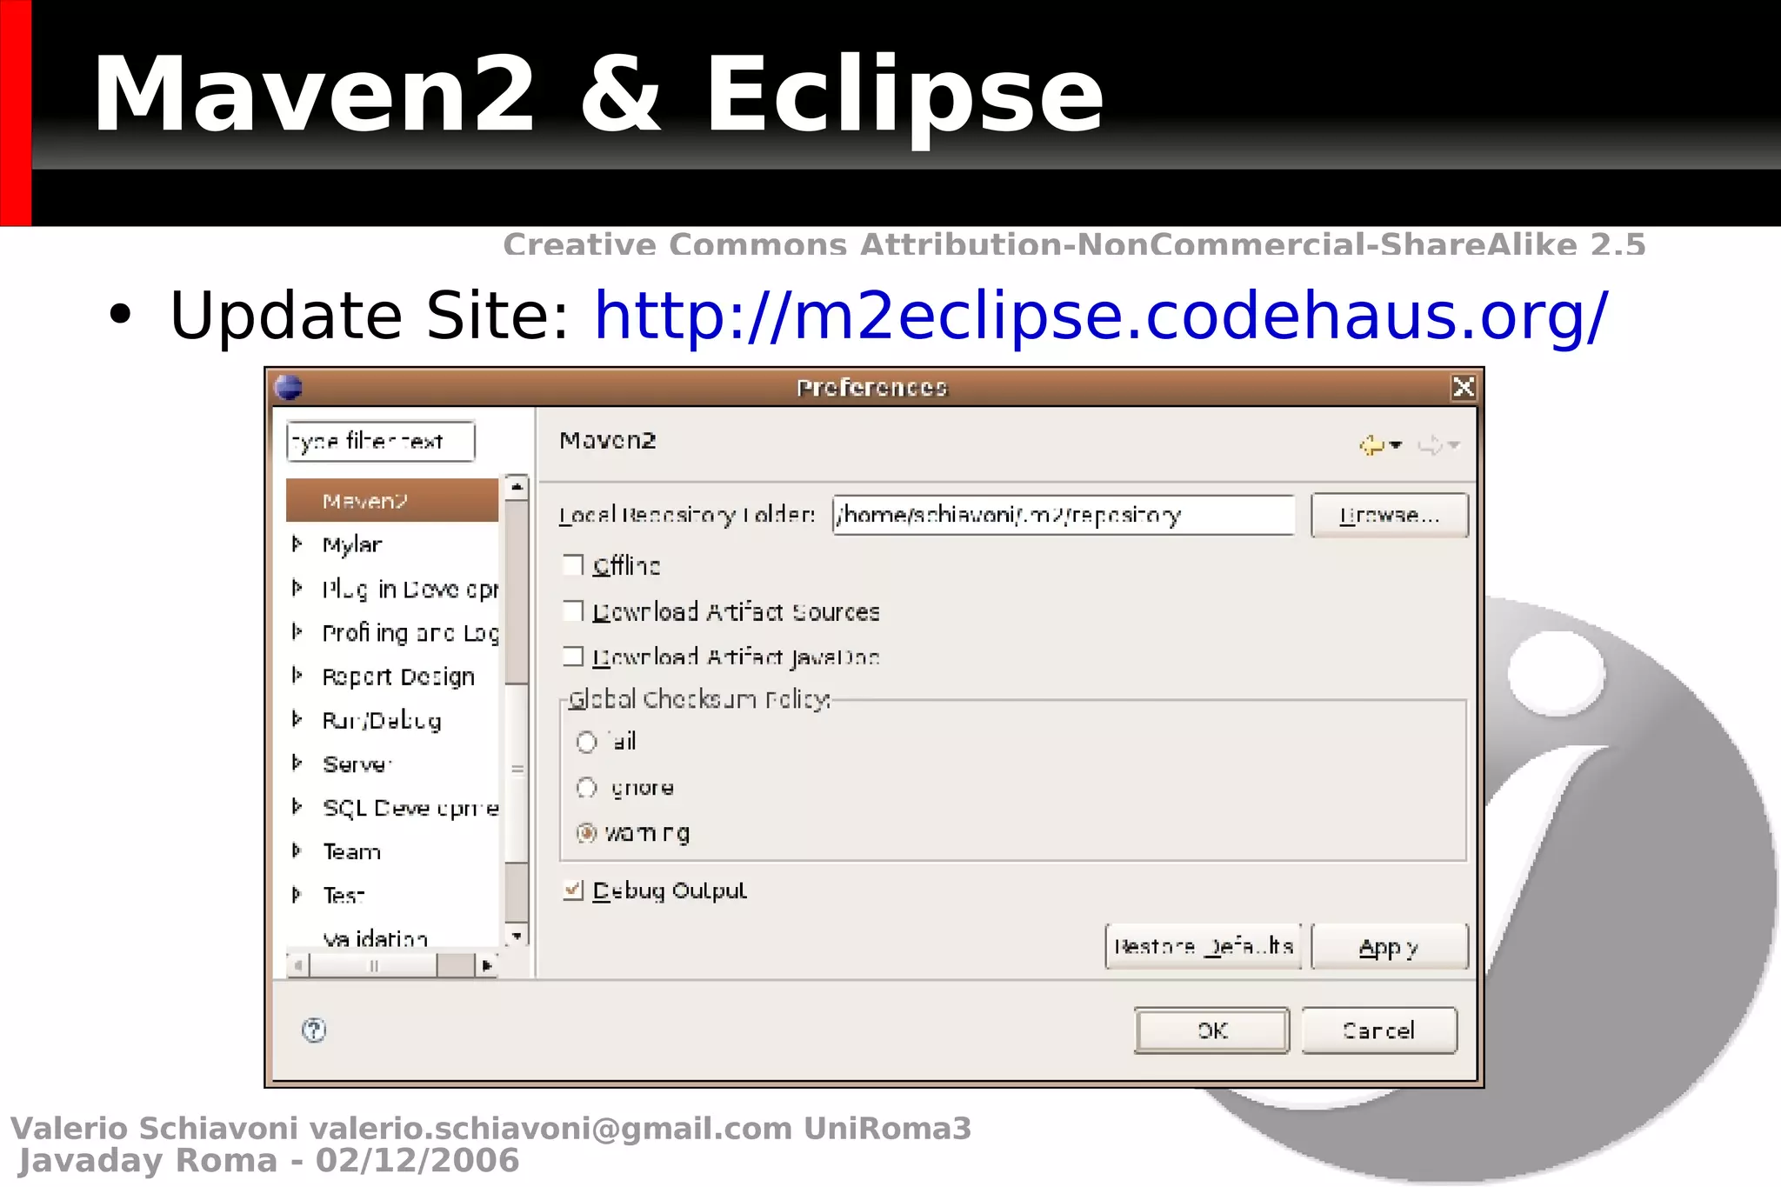Enable Download Artifact JavaDoc checkbox
This screenshot has height=1187, width=1781.
tap(573, 657)
